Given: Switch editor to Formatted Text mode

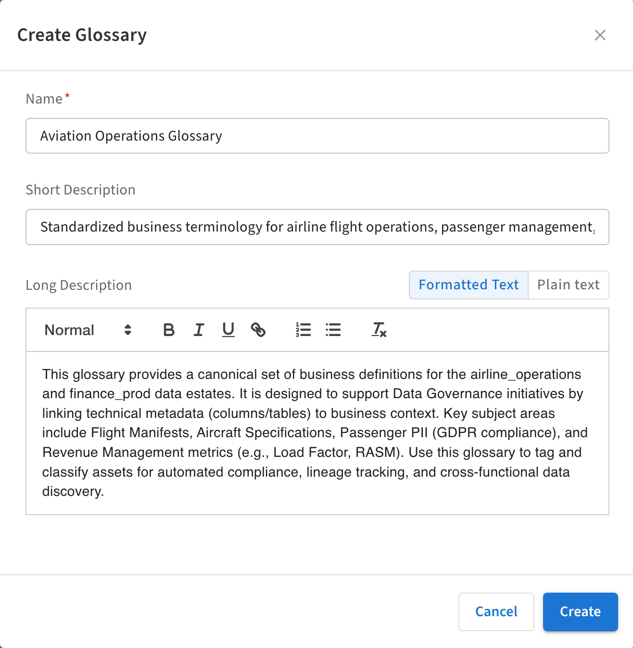Looking at the screenshot, I should [468, 285].
